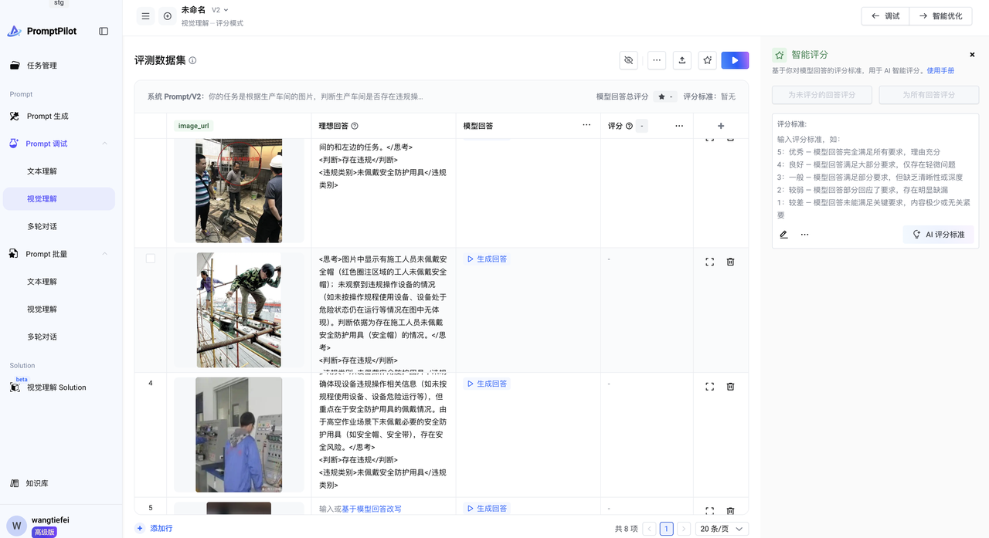Check the row checkbox beside scaffold image
989x538 pixels.
click(x=151, y=259)
